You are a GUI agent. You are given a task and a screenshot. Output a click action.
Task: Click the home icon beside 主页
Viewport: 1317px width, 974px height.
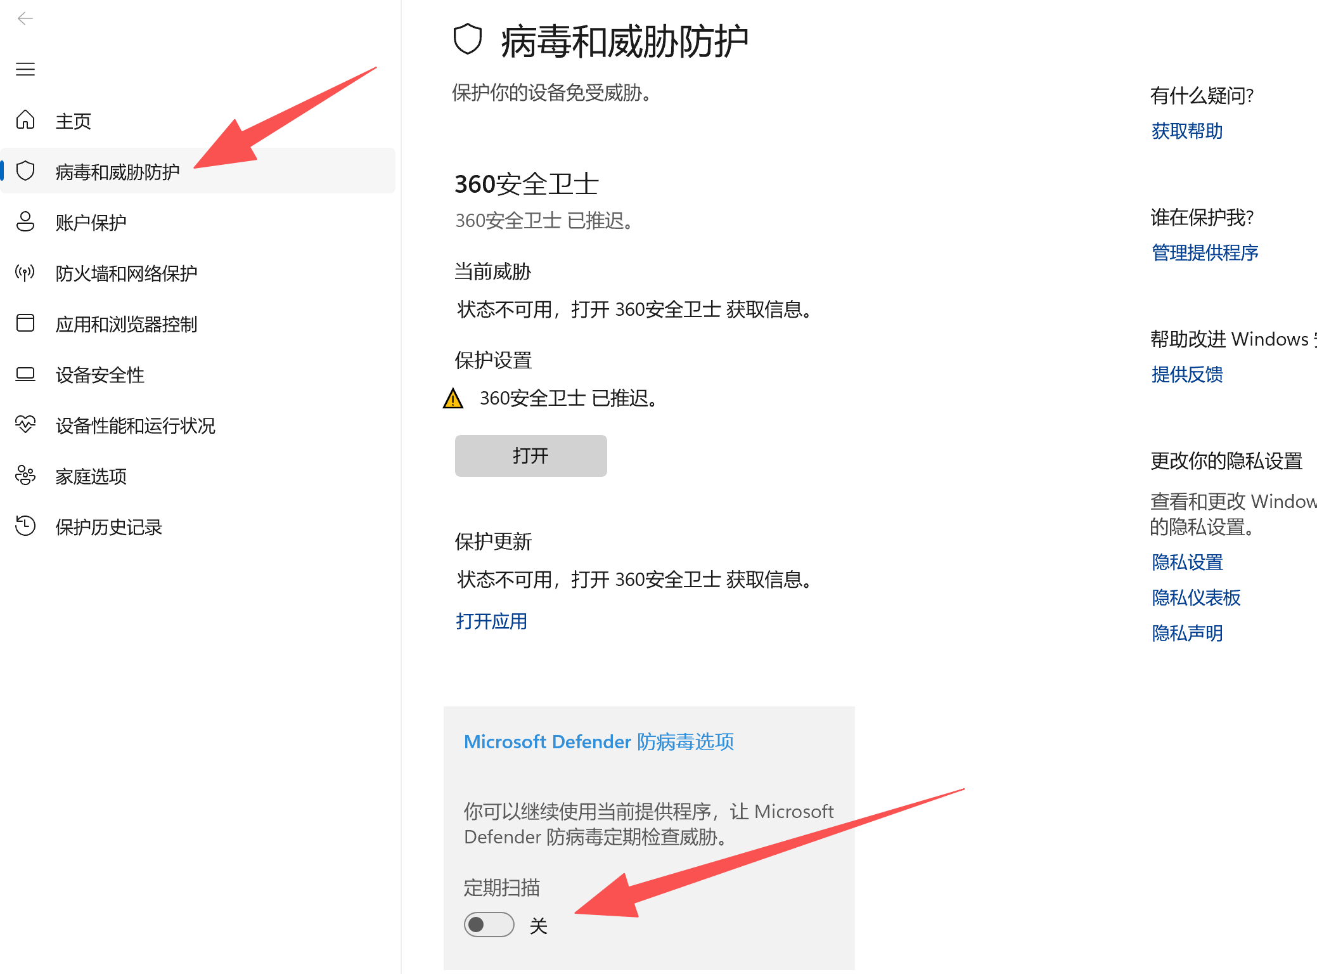point(25,119)
